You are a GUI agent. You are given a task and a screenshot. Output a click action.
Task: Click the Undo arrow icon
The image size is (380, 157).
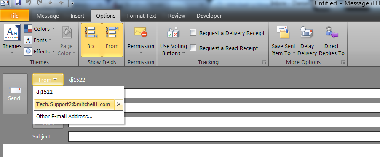click(29, 3)
